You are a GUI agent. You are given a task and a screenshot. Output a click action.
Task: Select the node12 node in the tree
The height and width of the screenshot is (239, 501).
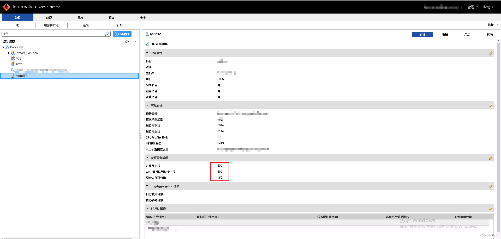[20, 76]
